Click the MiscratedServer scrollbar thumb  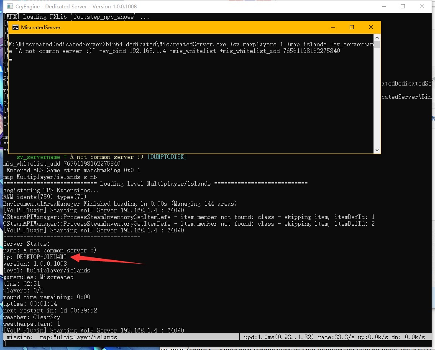pos(377,44)
